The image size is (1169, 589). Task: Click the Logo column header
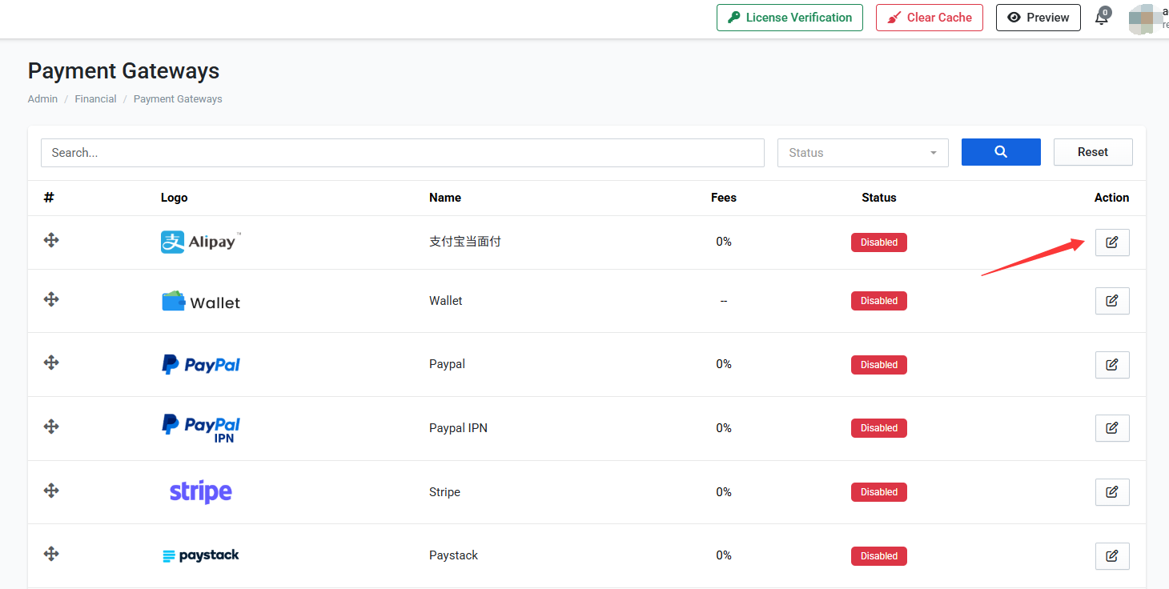(174, 198)
